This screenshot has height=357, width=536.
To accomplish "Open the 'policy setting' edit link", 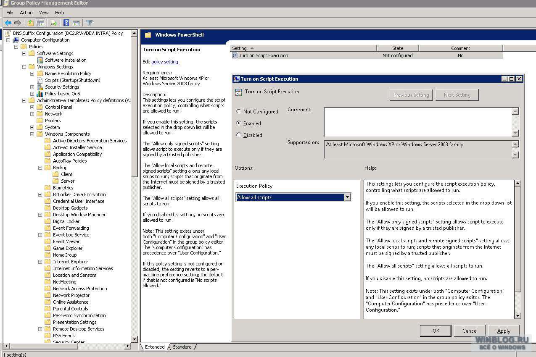I will tap(165, 62).
